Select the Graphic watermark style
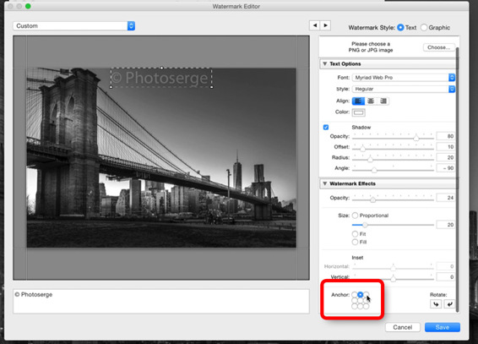The height and width of the screenshot is (344, 478). click(x=424, y=27)
